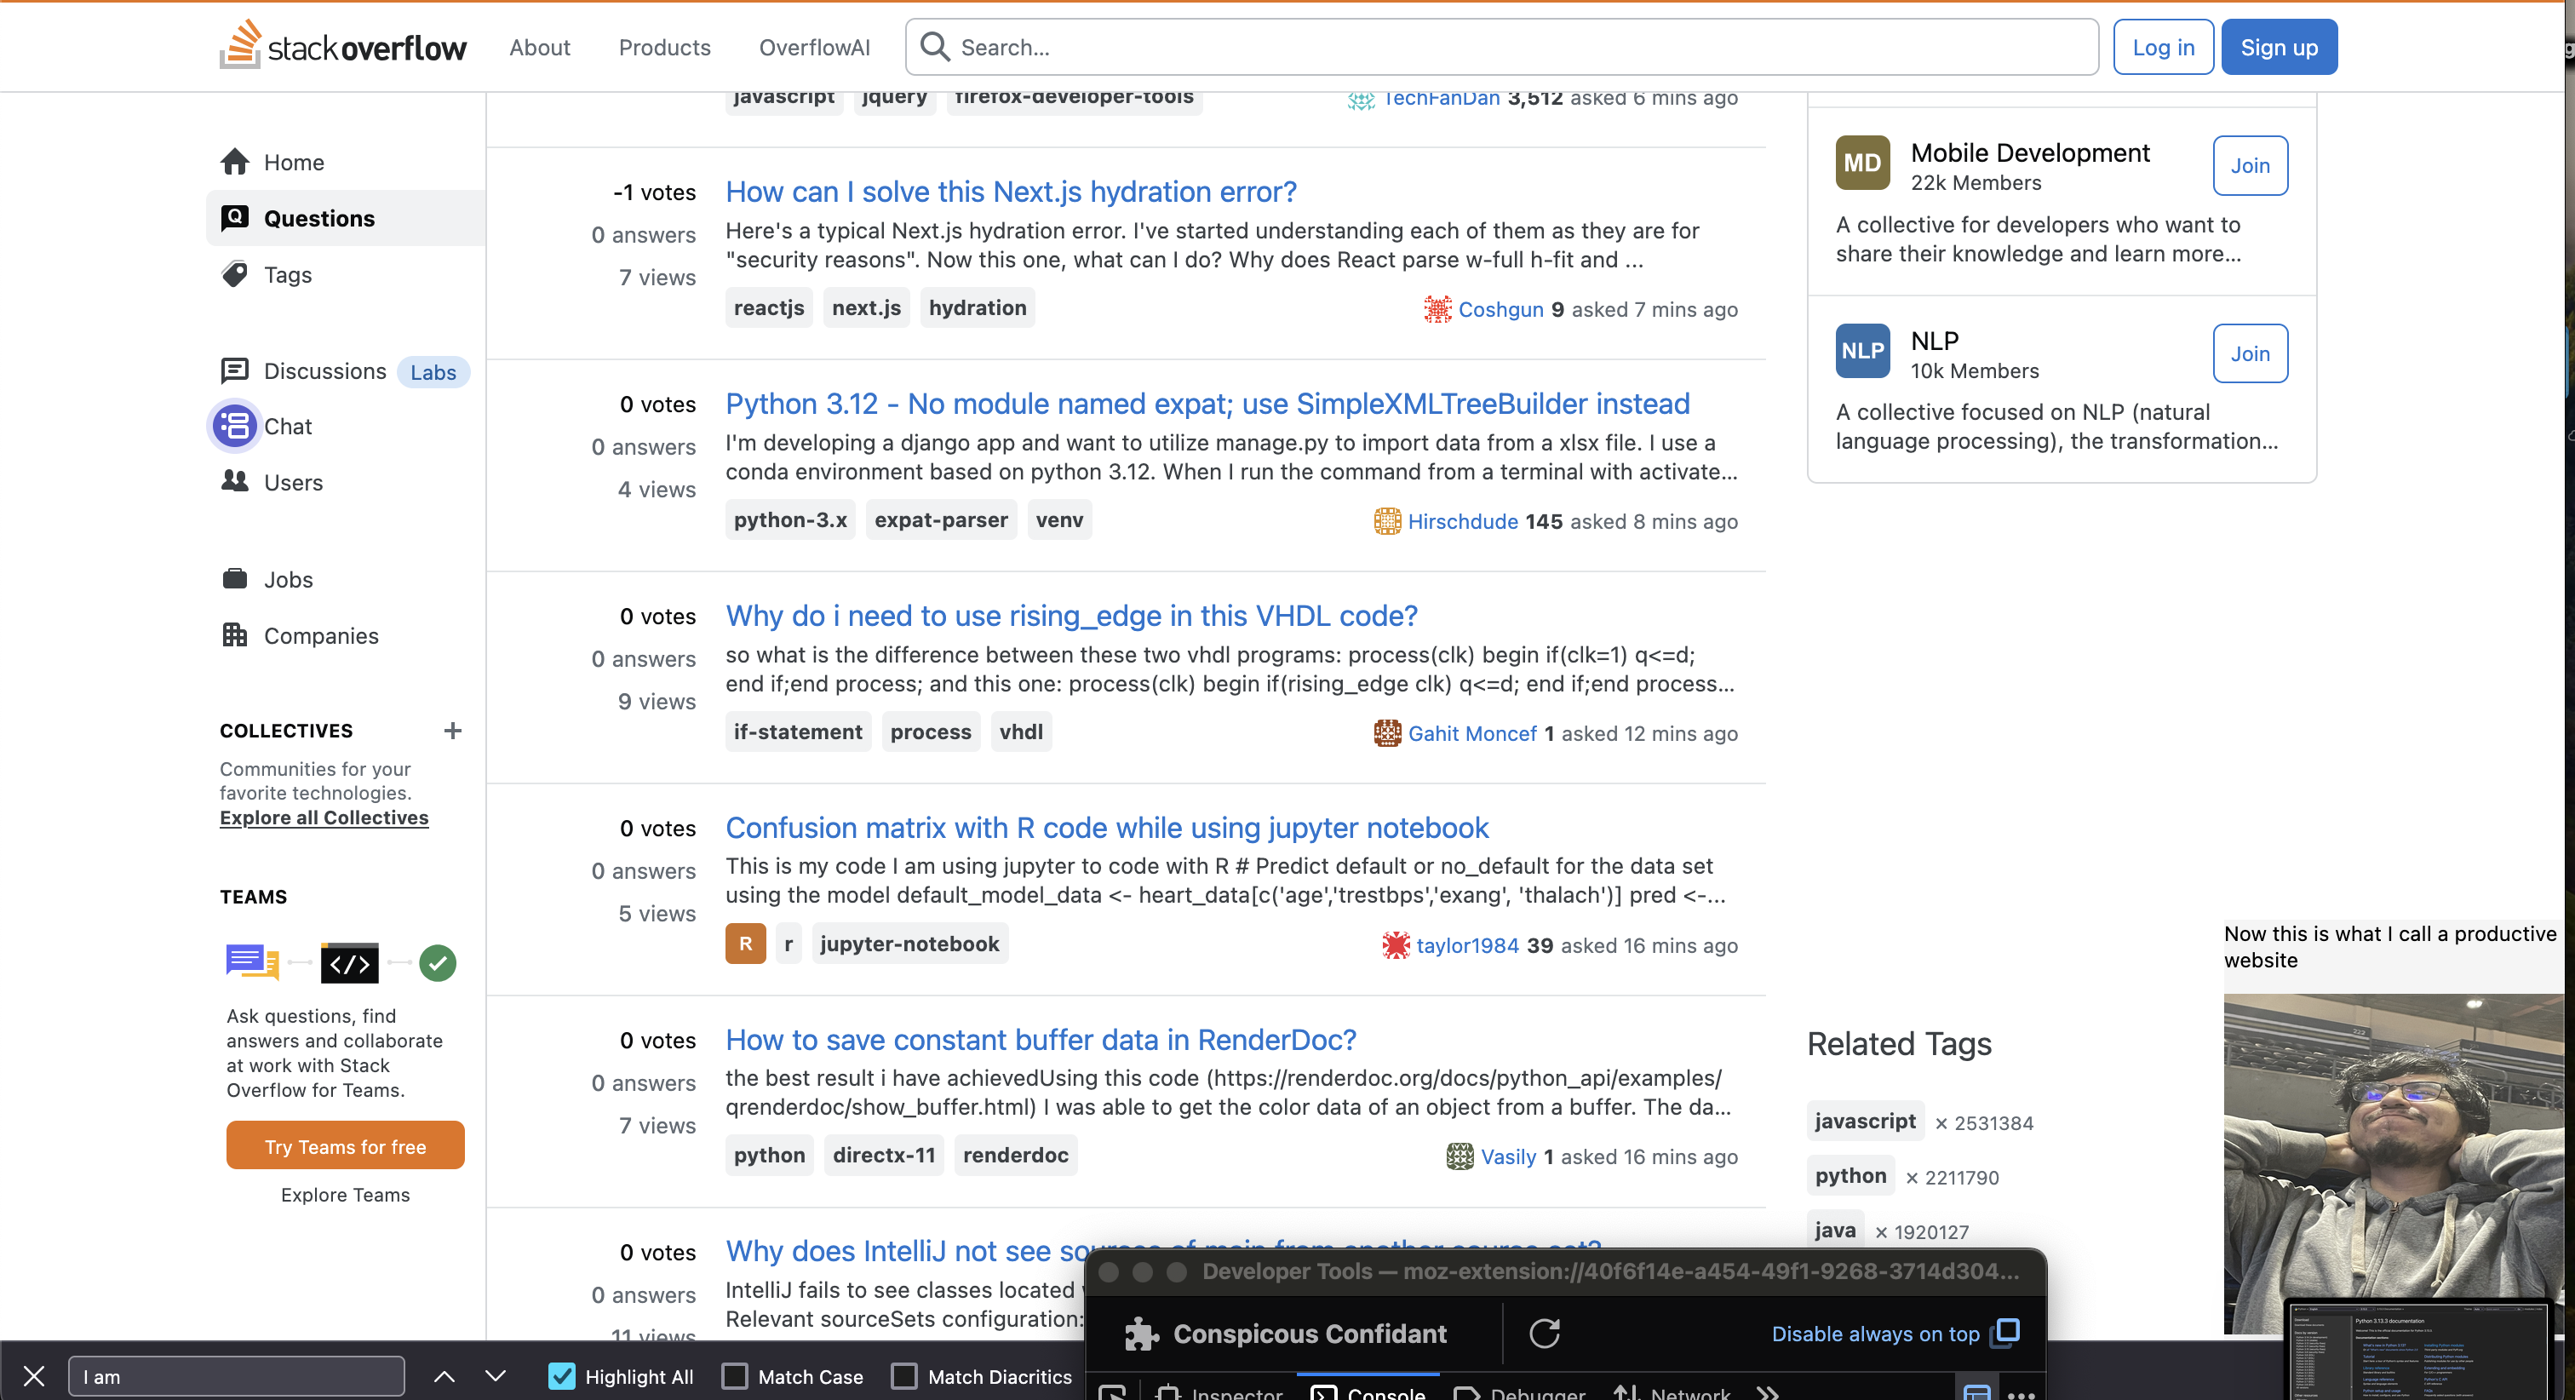Open Chat from the sidebar
This screenshot has height=1400, width=2575.
coord(287,426)
